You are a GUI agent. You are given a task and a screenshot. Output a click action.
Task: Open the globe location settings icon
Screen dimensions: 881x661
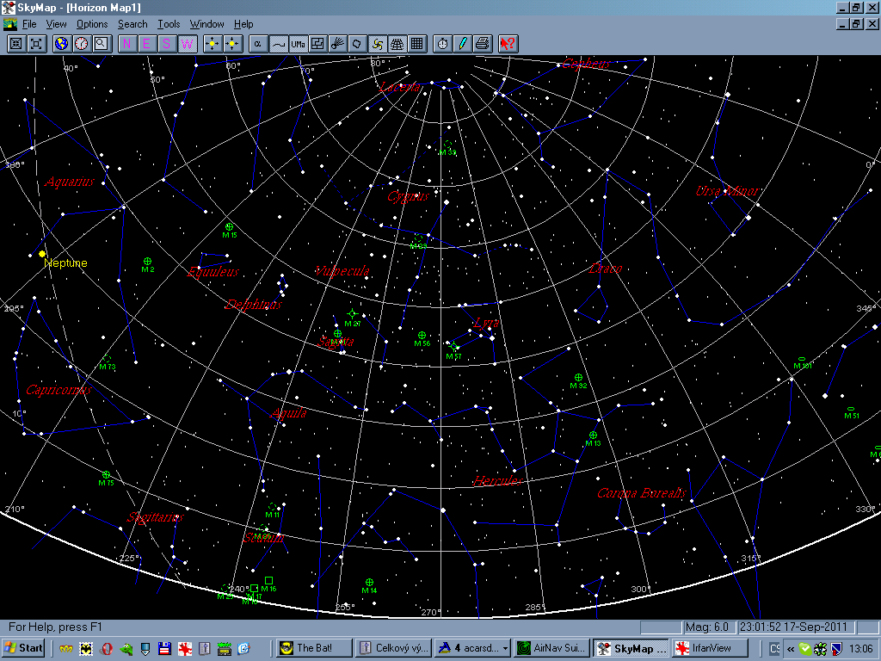coord(62,44)
